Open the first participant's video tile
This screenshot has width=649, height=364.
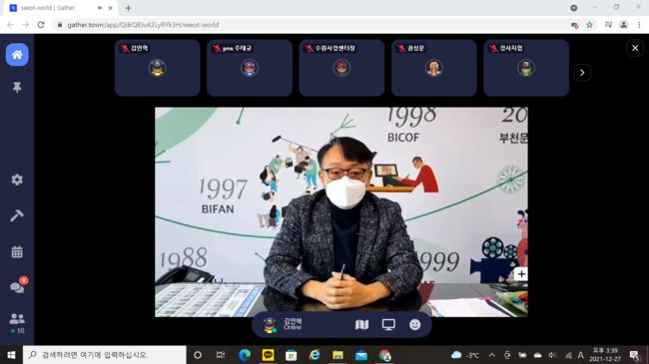coord(158,68)
